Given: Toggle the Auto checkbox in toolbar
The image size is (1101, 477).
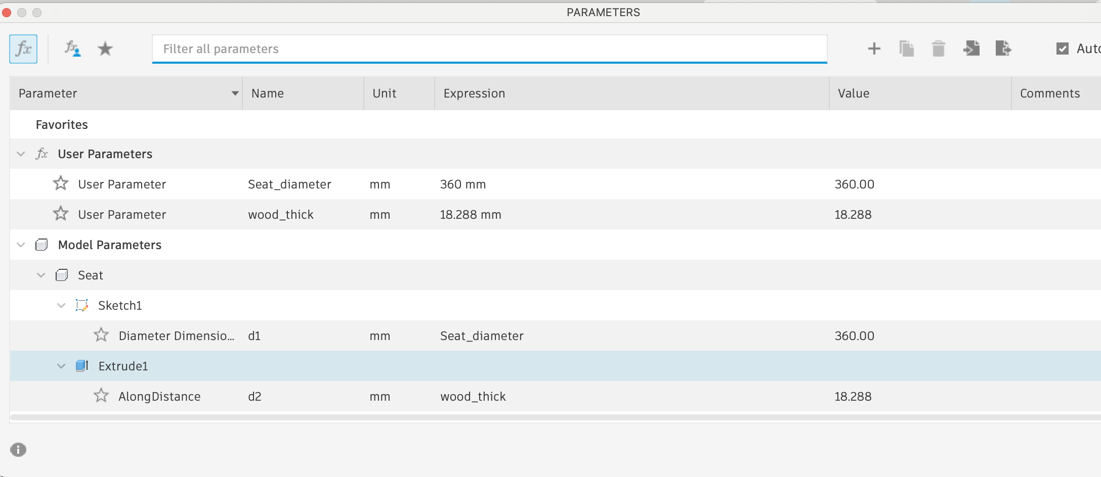Looking at the screenshot, I should coord(1063,49).
